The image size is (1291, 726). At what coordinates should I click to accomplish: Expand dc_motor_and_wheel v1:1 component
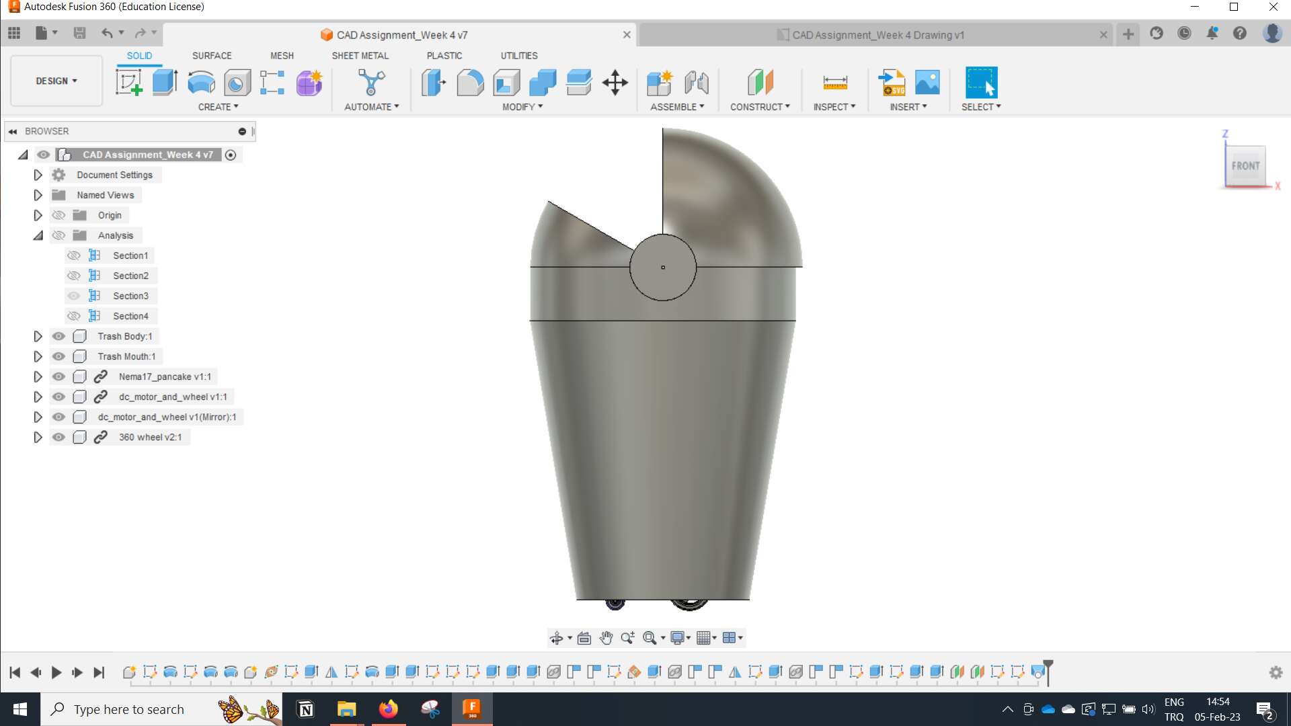click(x=38, y=397)
